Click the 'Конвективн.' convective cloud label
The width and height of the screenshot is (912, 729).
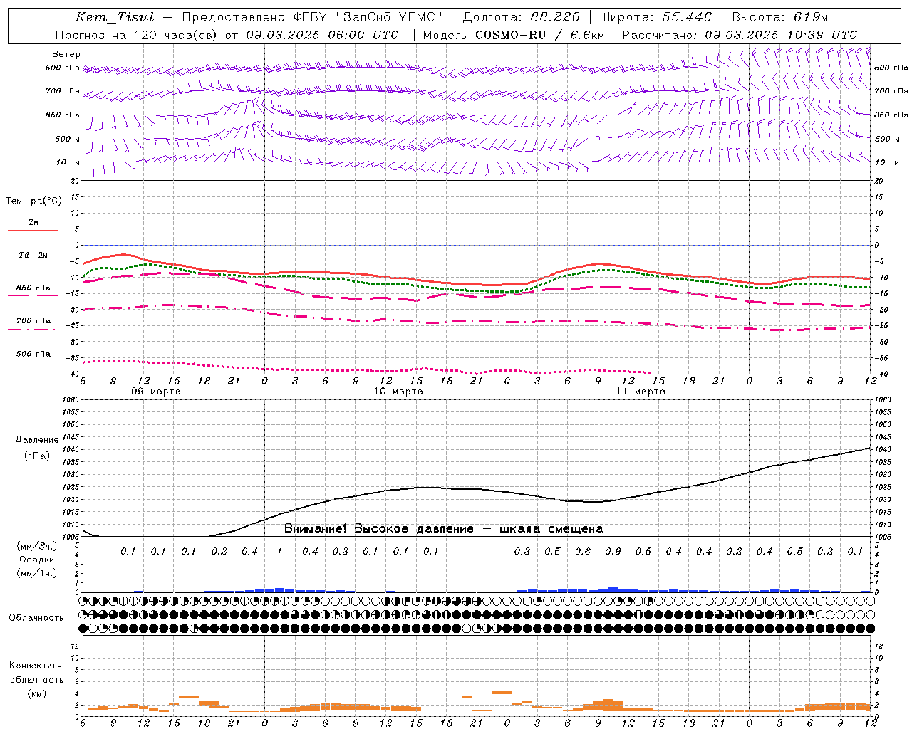click(x=37, y=666)
